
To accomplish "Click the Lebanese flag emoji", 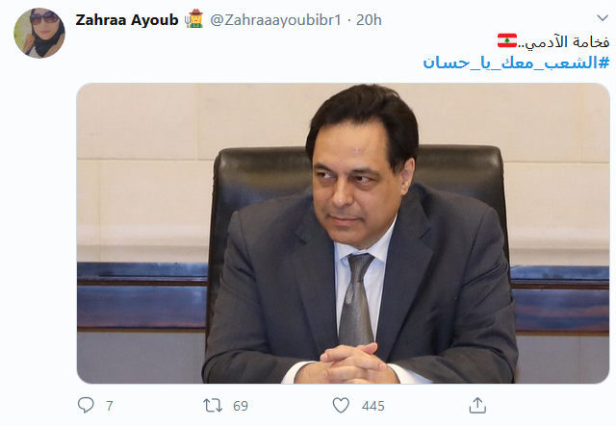I will point(507,40).
